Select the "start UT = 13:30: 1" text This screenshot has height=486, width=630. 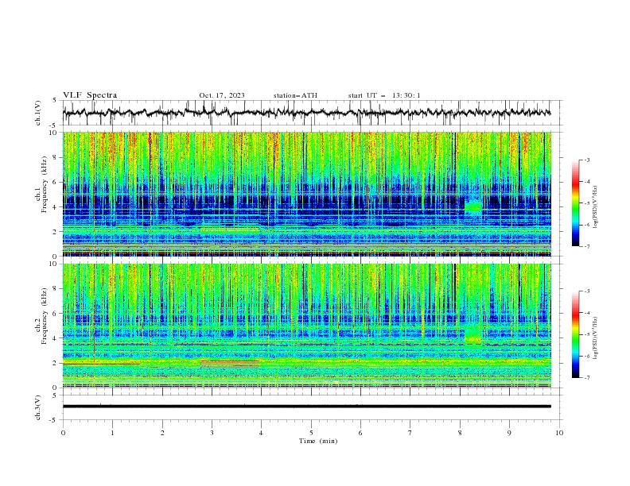coord(384,95)
